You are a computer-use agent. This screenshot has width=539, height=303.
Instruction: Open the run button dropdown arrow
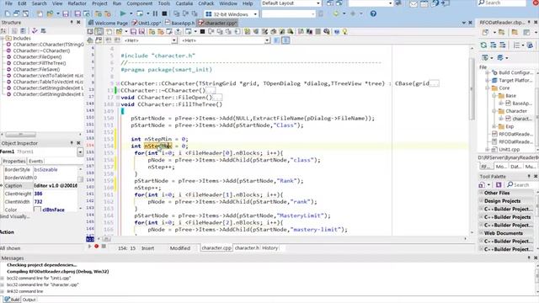131,14
